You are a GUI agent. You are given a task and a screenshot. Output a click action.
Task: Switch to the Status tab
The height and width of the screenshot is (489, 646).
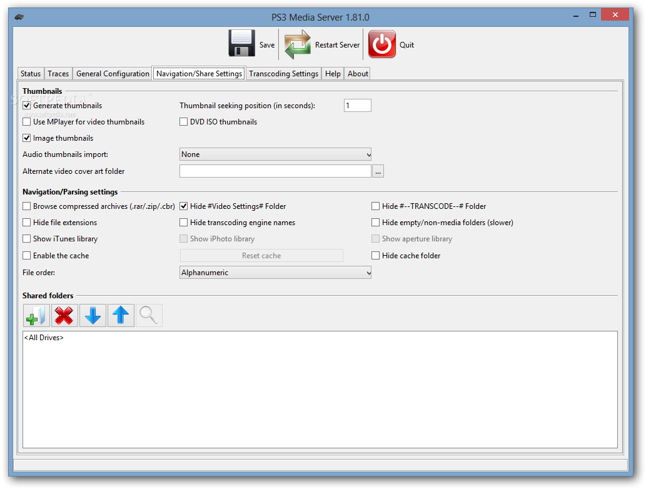(31, 73)
